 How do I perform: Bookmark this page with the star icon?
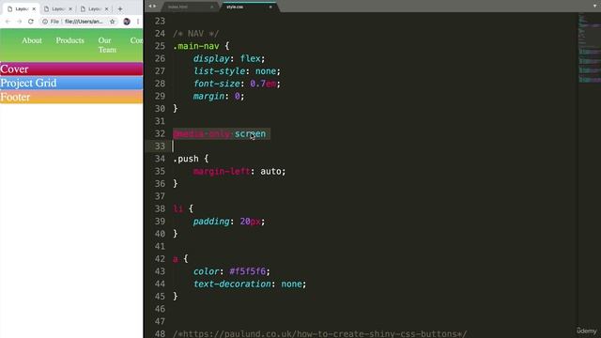(113, 22)
